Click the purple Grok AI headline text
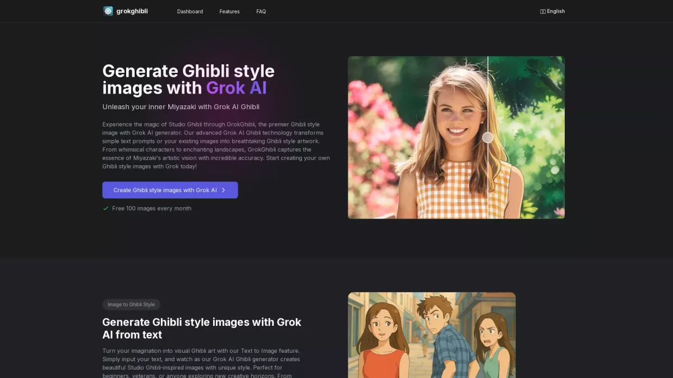 236,88
